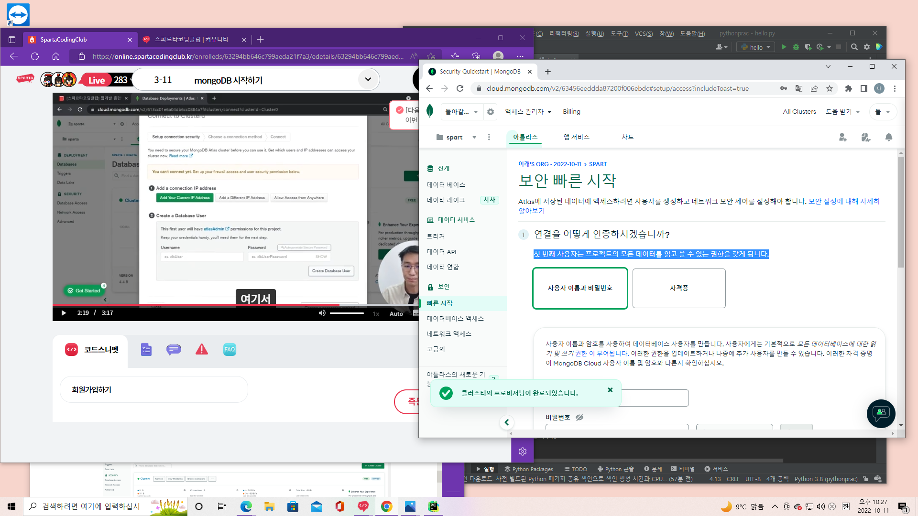Open File Explorer from the taskbar
Viewport: 918px width, 516px height.
270,506
